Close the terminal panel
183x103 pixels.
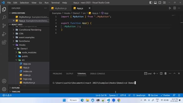click(x=179, y=74)
